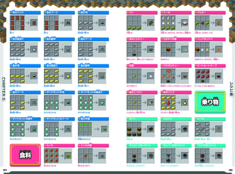Click the cookie result icon

point(219,23)
